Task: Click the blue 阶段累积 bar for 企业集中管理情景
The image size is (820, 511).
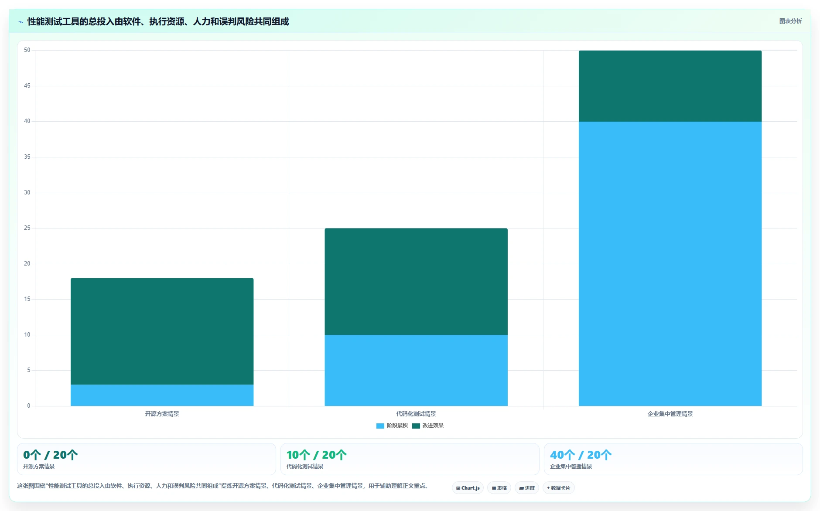Action: click(x=670, y=264)
